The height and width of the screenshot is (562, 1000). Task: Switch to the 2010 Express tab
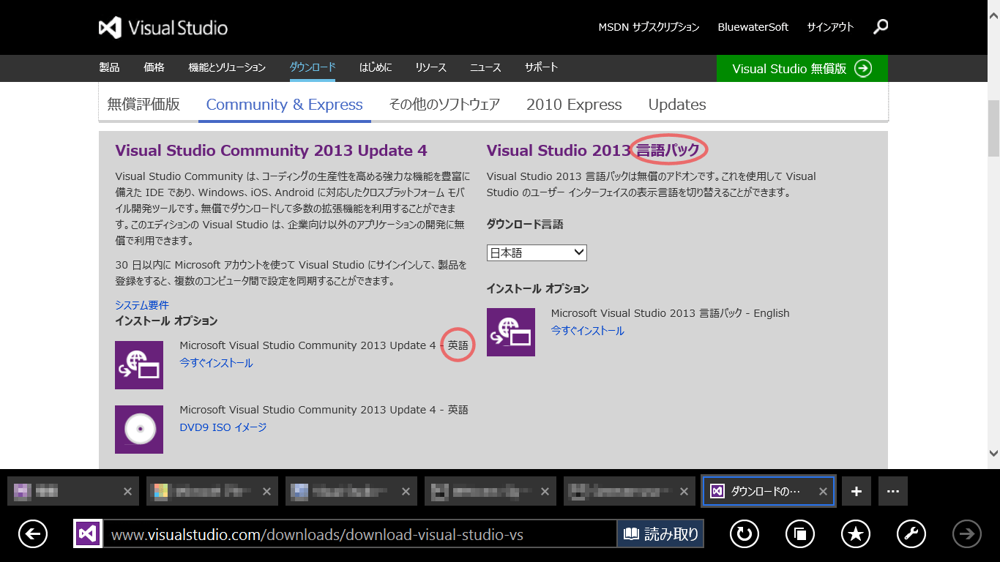click(574, 105)
